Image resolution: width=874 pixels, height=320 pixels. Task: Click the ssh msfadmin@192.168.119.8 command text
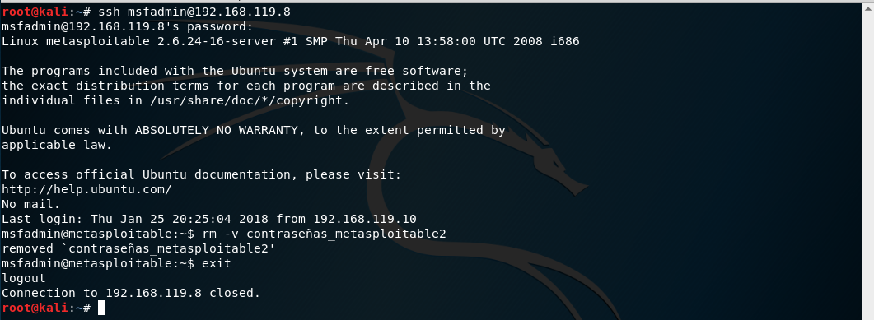(194, 12)
